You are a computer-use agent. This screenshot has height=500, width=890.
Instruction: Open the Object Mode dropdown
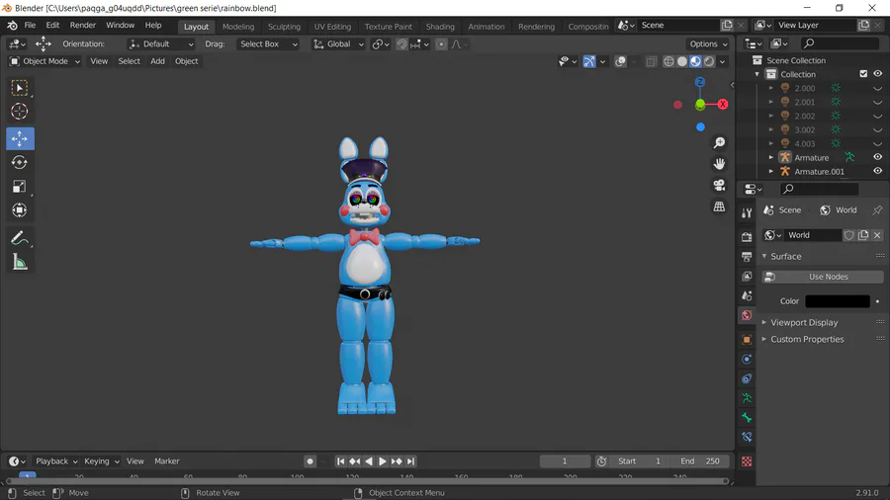(x=44, y=61)
